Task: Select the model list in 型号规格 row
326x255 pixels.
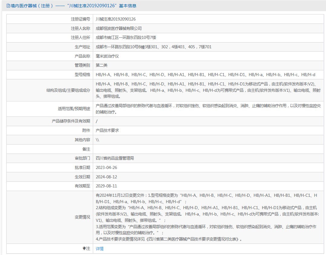Action: [x=205, y=75]
